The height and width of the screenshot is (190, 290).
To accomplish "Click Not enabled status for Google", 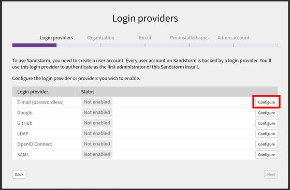I will point(97,112).
